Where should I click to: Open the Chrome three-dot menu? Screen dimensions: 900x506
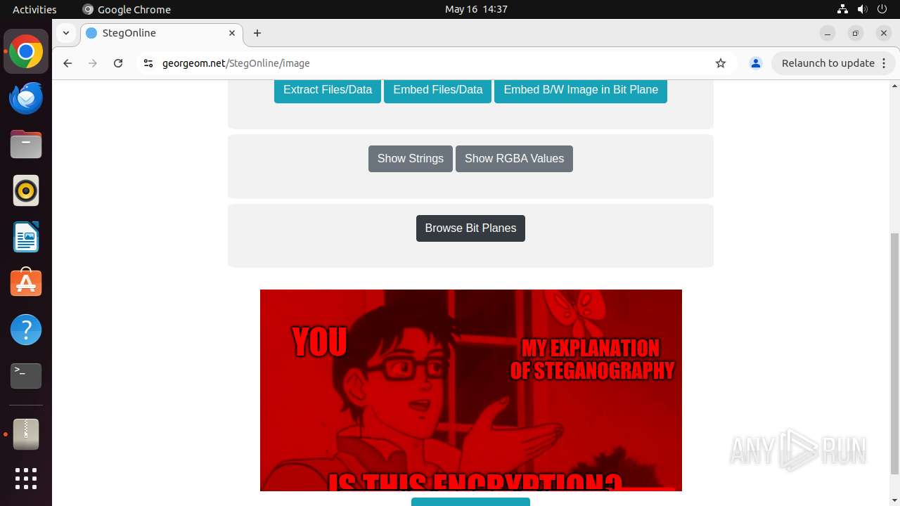pos(885,63)
